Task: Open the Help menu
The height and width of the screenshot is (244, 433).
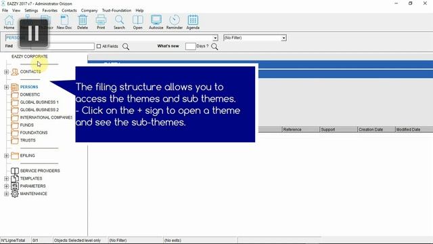Action: 139,10
